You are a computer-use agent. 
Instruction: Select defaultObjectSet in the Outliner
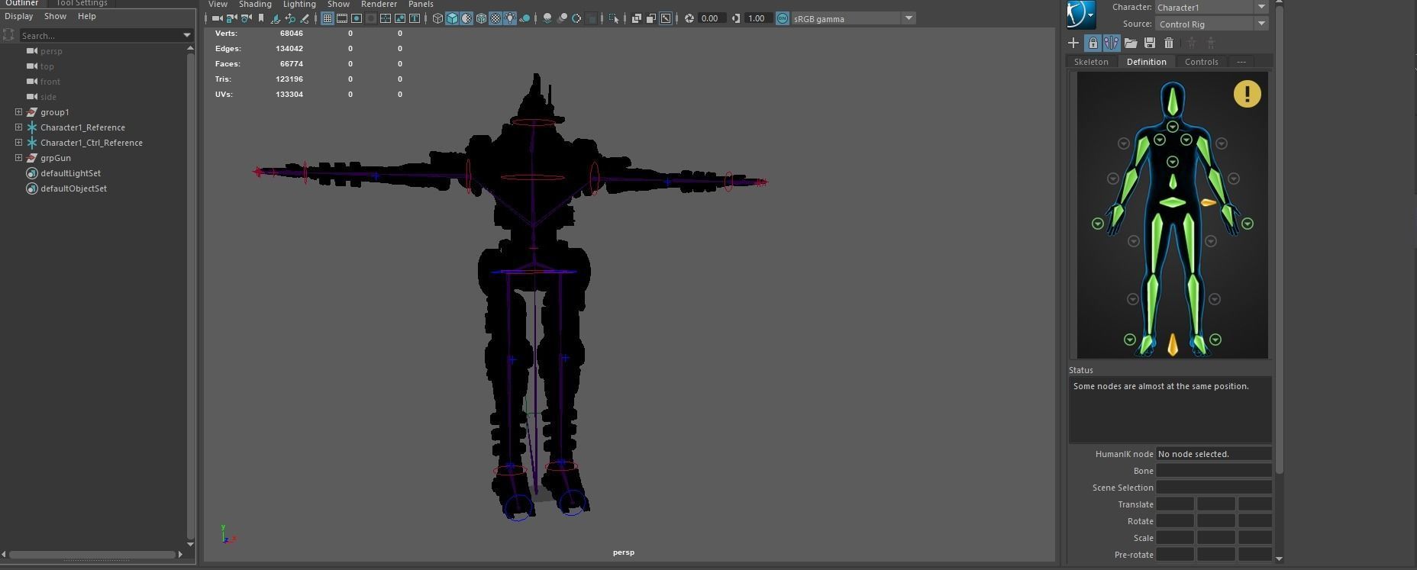tap(73, 188)
